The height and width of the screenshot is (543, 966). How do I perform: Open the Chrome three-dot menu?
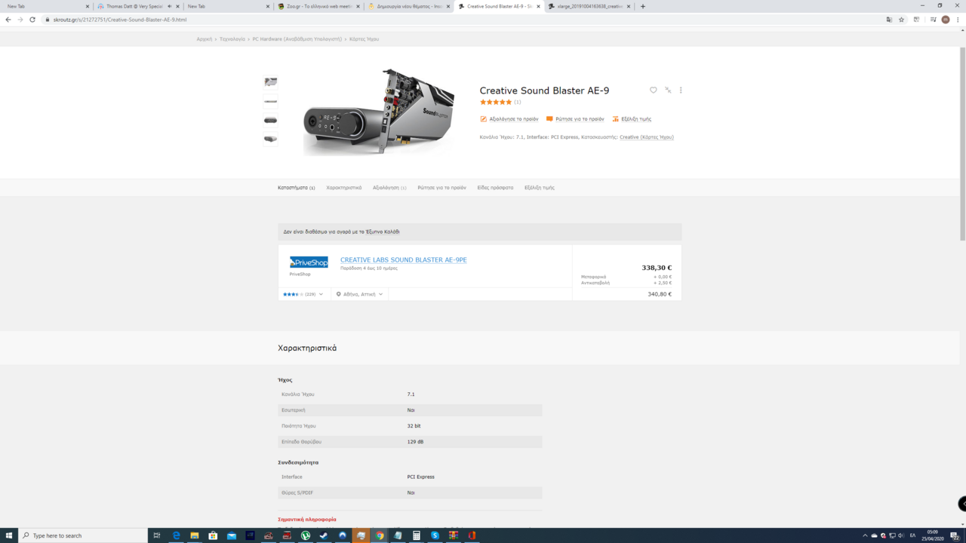[957, 20]
